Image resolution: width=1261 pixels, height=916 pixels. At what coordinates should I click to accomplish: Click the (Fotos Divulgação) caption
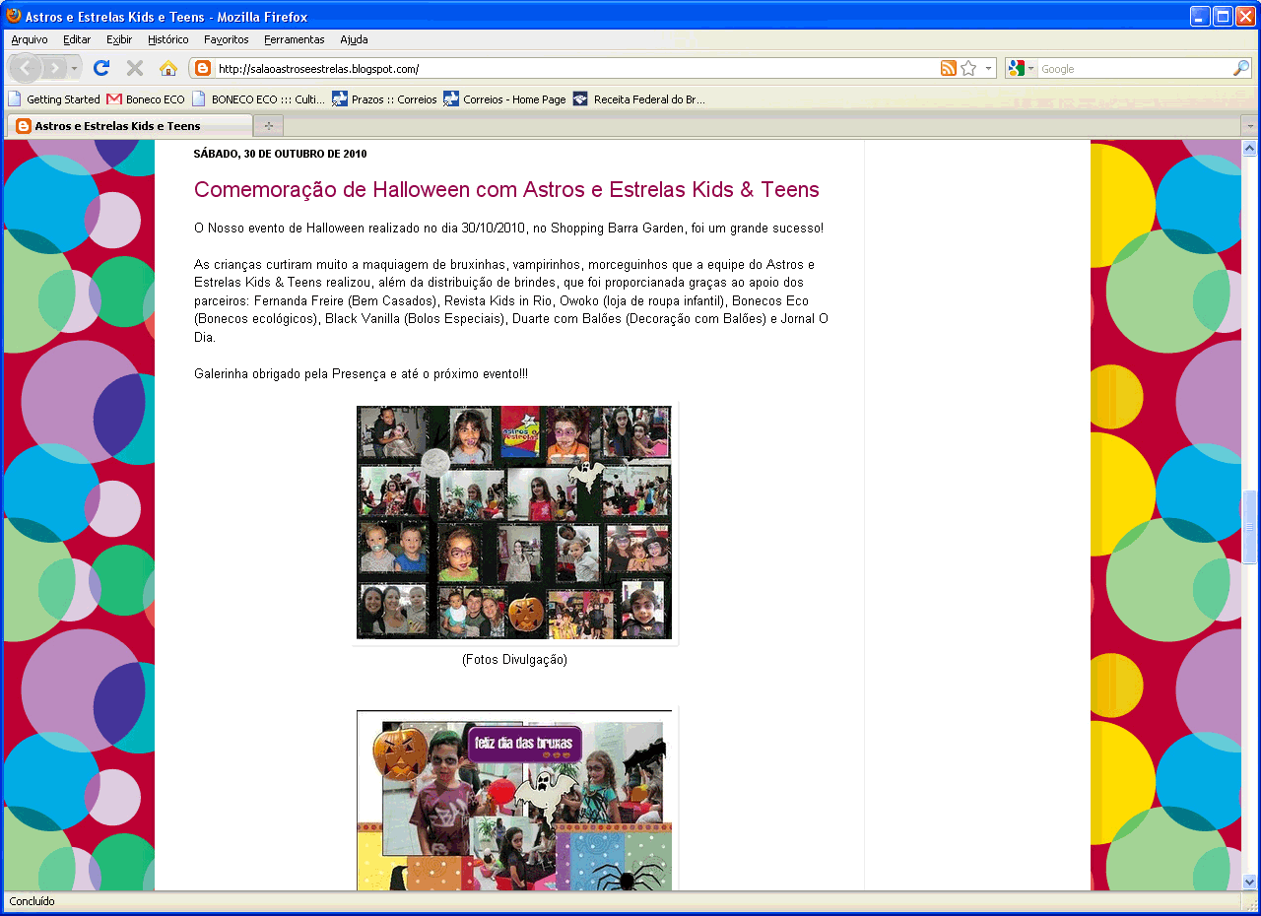pos(514,660)
